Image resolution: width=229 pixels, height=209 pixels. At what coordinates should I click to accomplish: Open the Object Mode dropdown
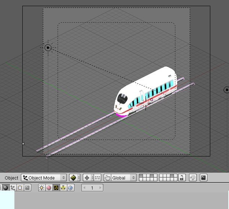[44, 178]
